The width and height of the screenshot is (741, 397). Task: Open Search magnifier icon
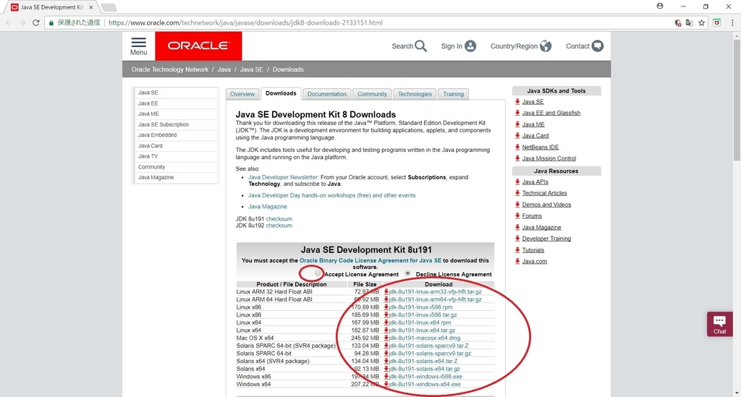[x=420, y=46]
